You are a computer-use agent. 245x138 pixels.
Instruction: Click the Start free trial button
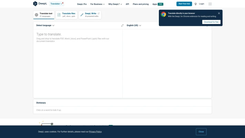[184, 4]
